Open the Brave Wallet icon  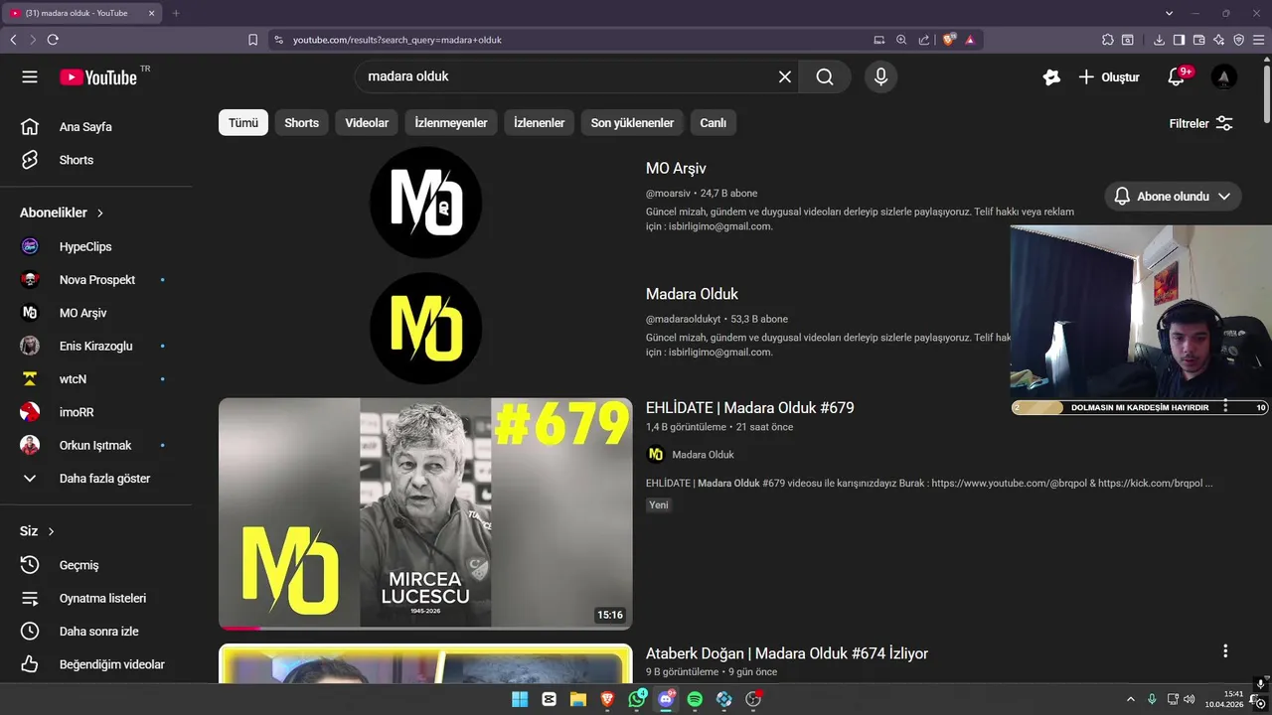[1198, 40]
